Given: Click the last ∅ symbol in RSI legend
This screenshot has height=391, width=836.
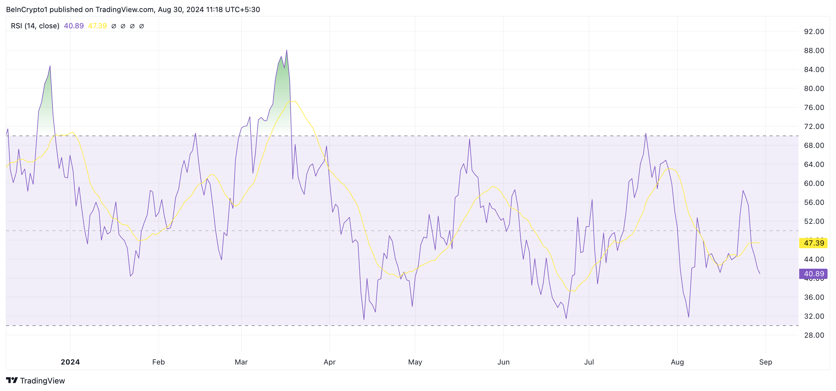Looking at the screenshot, I should (x=142, y=26).
